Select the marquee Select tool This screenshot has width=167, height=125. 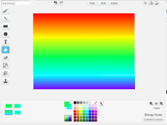click(x=6, y=65)
